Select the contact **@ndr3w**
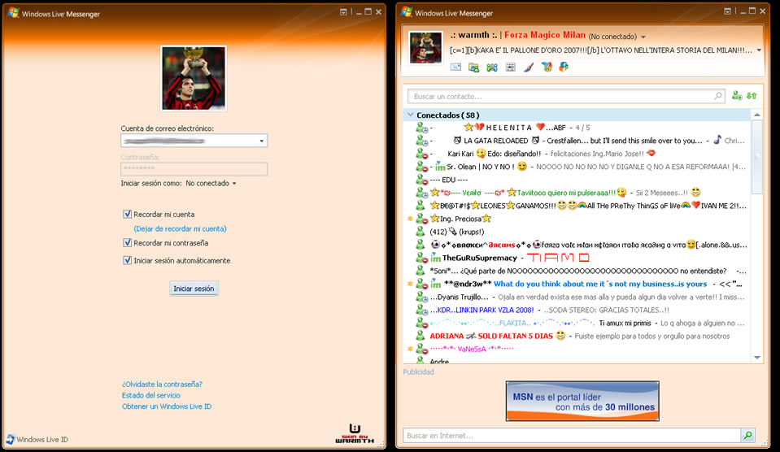780x452 pixels. (x=577, y=284)
